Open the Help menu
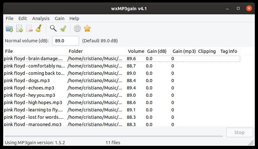Screen dimensions: 258x149 (74, 18)
